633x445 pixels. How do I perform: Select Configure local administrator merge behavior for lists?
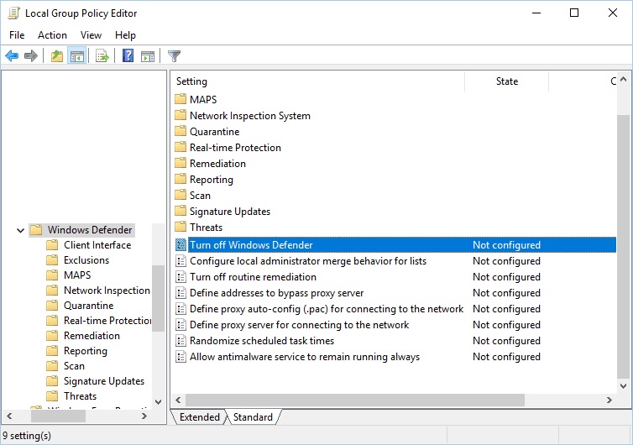tap(308, 261)
